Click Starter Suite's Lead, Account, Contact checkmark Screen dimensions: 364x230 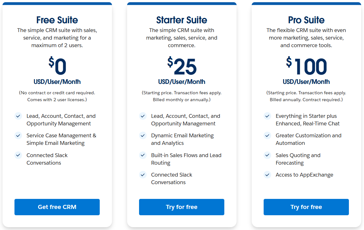click(143, 116)
